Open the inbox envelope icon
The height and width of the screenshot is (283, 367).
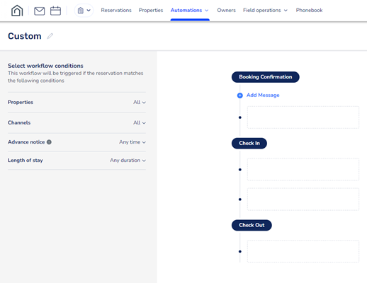pos(39,11)
